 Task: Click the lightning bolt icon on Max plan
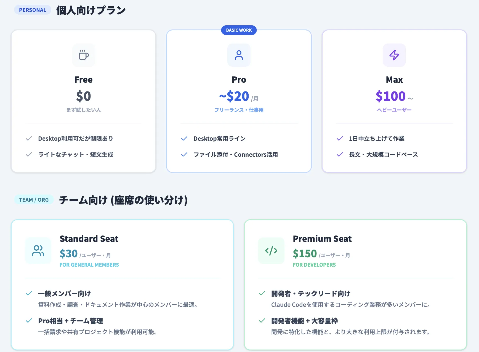394,55
